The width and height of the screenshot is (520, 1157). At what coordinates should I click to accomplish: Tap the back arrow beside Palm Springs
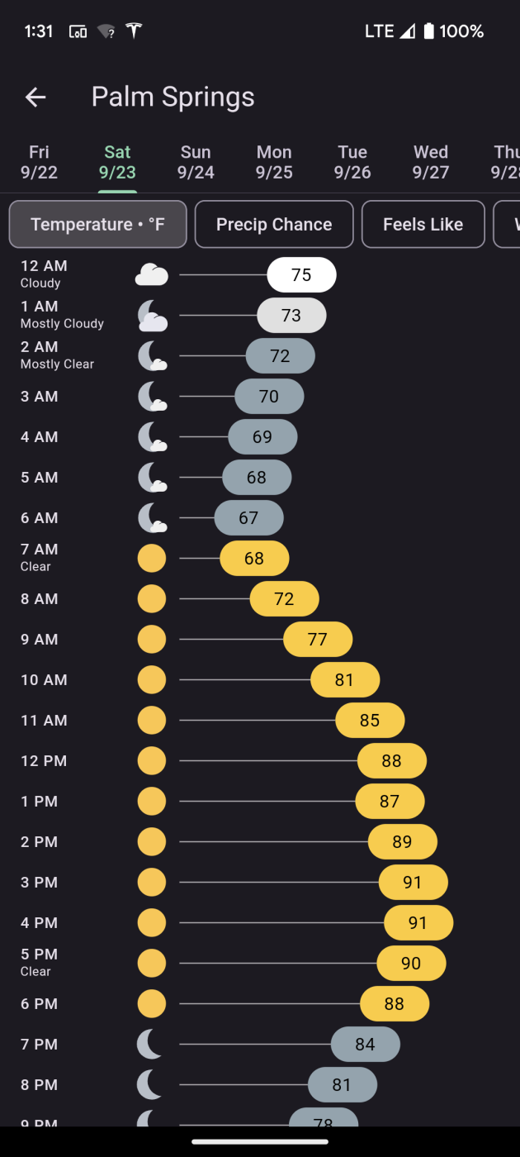click(35, 98)
